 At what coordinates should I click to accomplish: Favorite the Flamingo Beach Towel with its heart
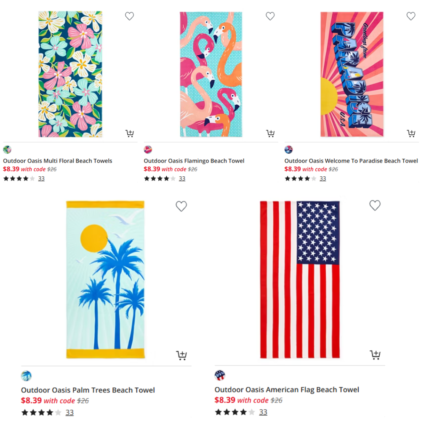[x=270, y=16]
